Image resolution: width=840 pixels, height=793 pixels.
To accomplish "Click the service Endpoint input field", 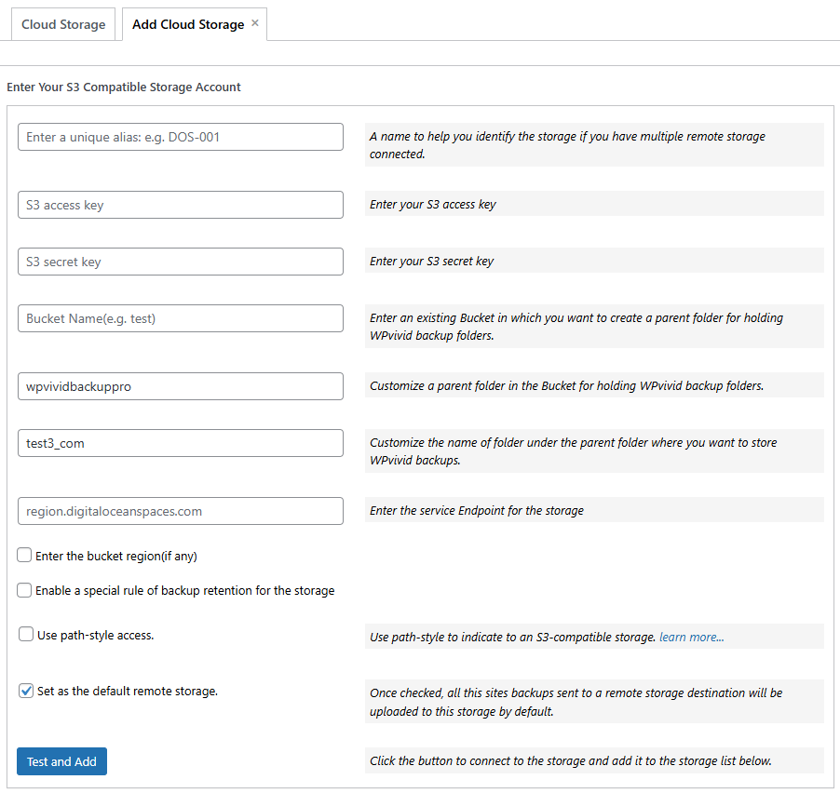I will (180, 511).
